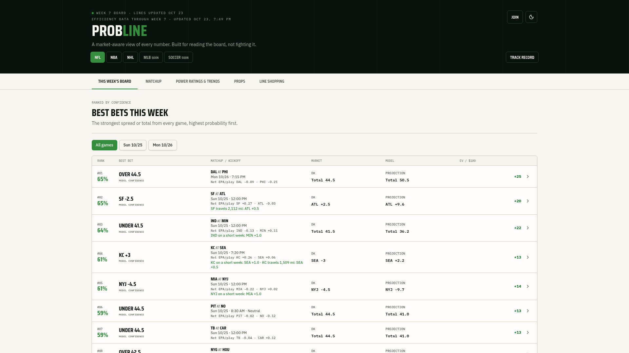Screen dimensions: 629x353
Task: Select the UNDER 41.5 best bet
Action: (x=131, y=226)
